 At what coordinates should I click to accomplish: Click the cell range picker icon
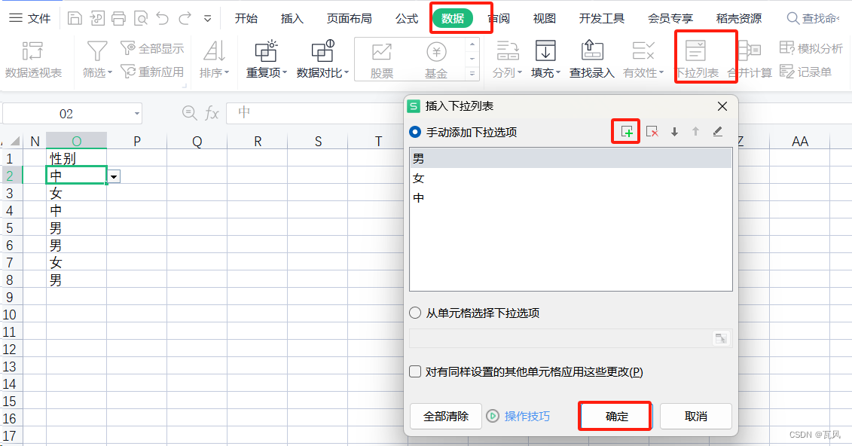click(721, 338)
